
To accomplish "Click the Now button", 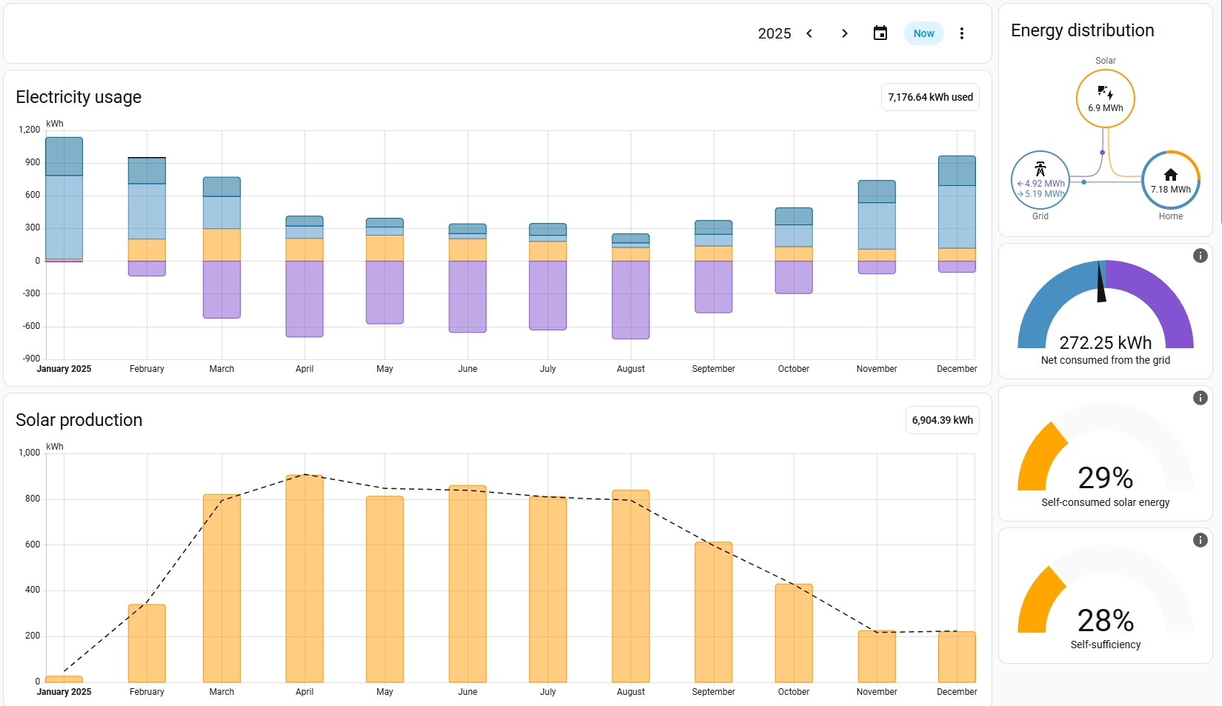I will 923,33.
